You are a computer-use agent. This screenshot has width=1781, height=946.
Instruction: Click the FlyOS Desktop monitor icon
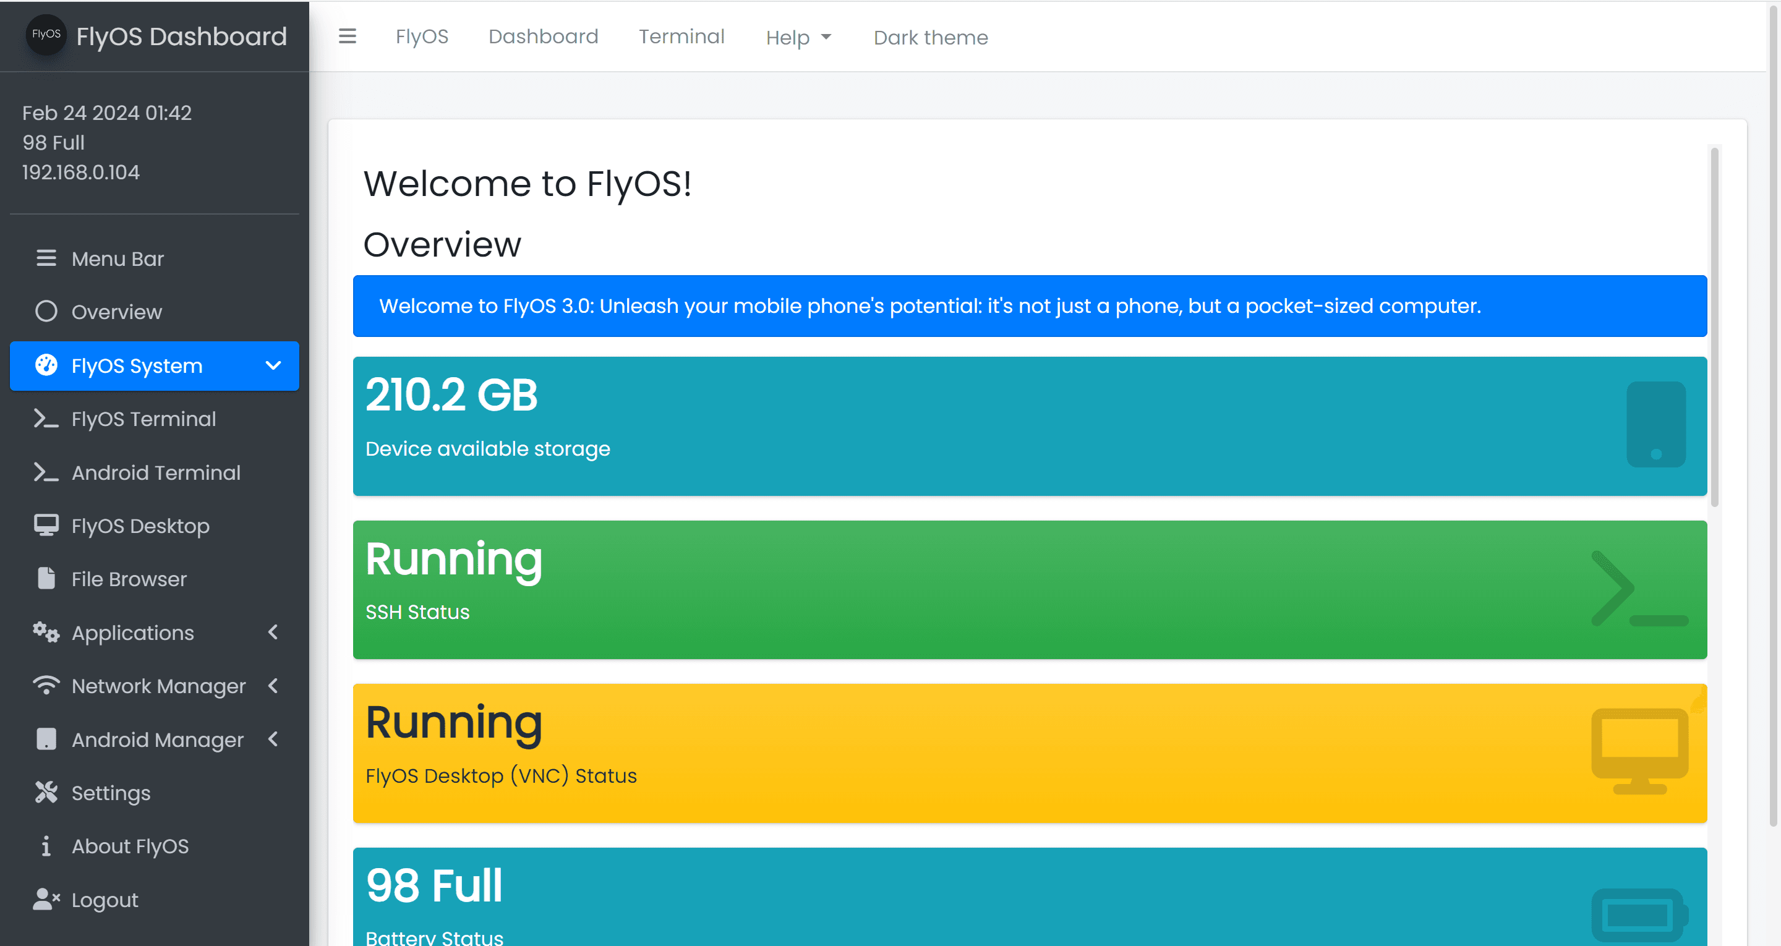tap(46, 525)
